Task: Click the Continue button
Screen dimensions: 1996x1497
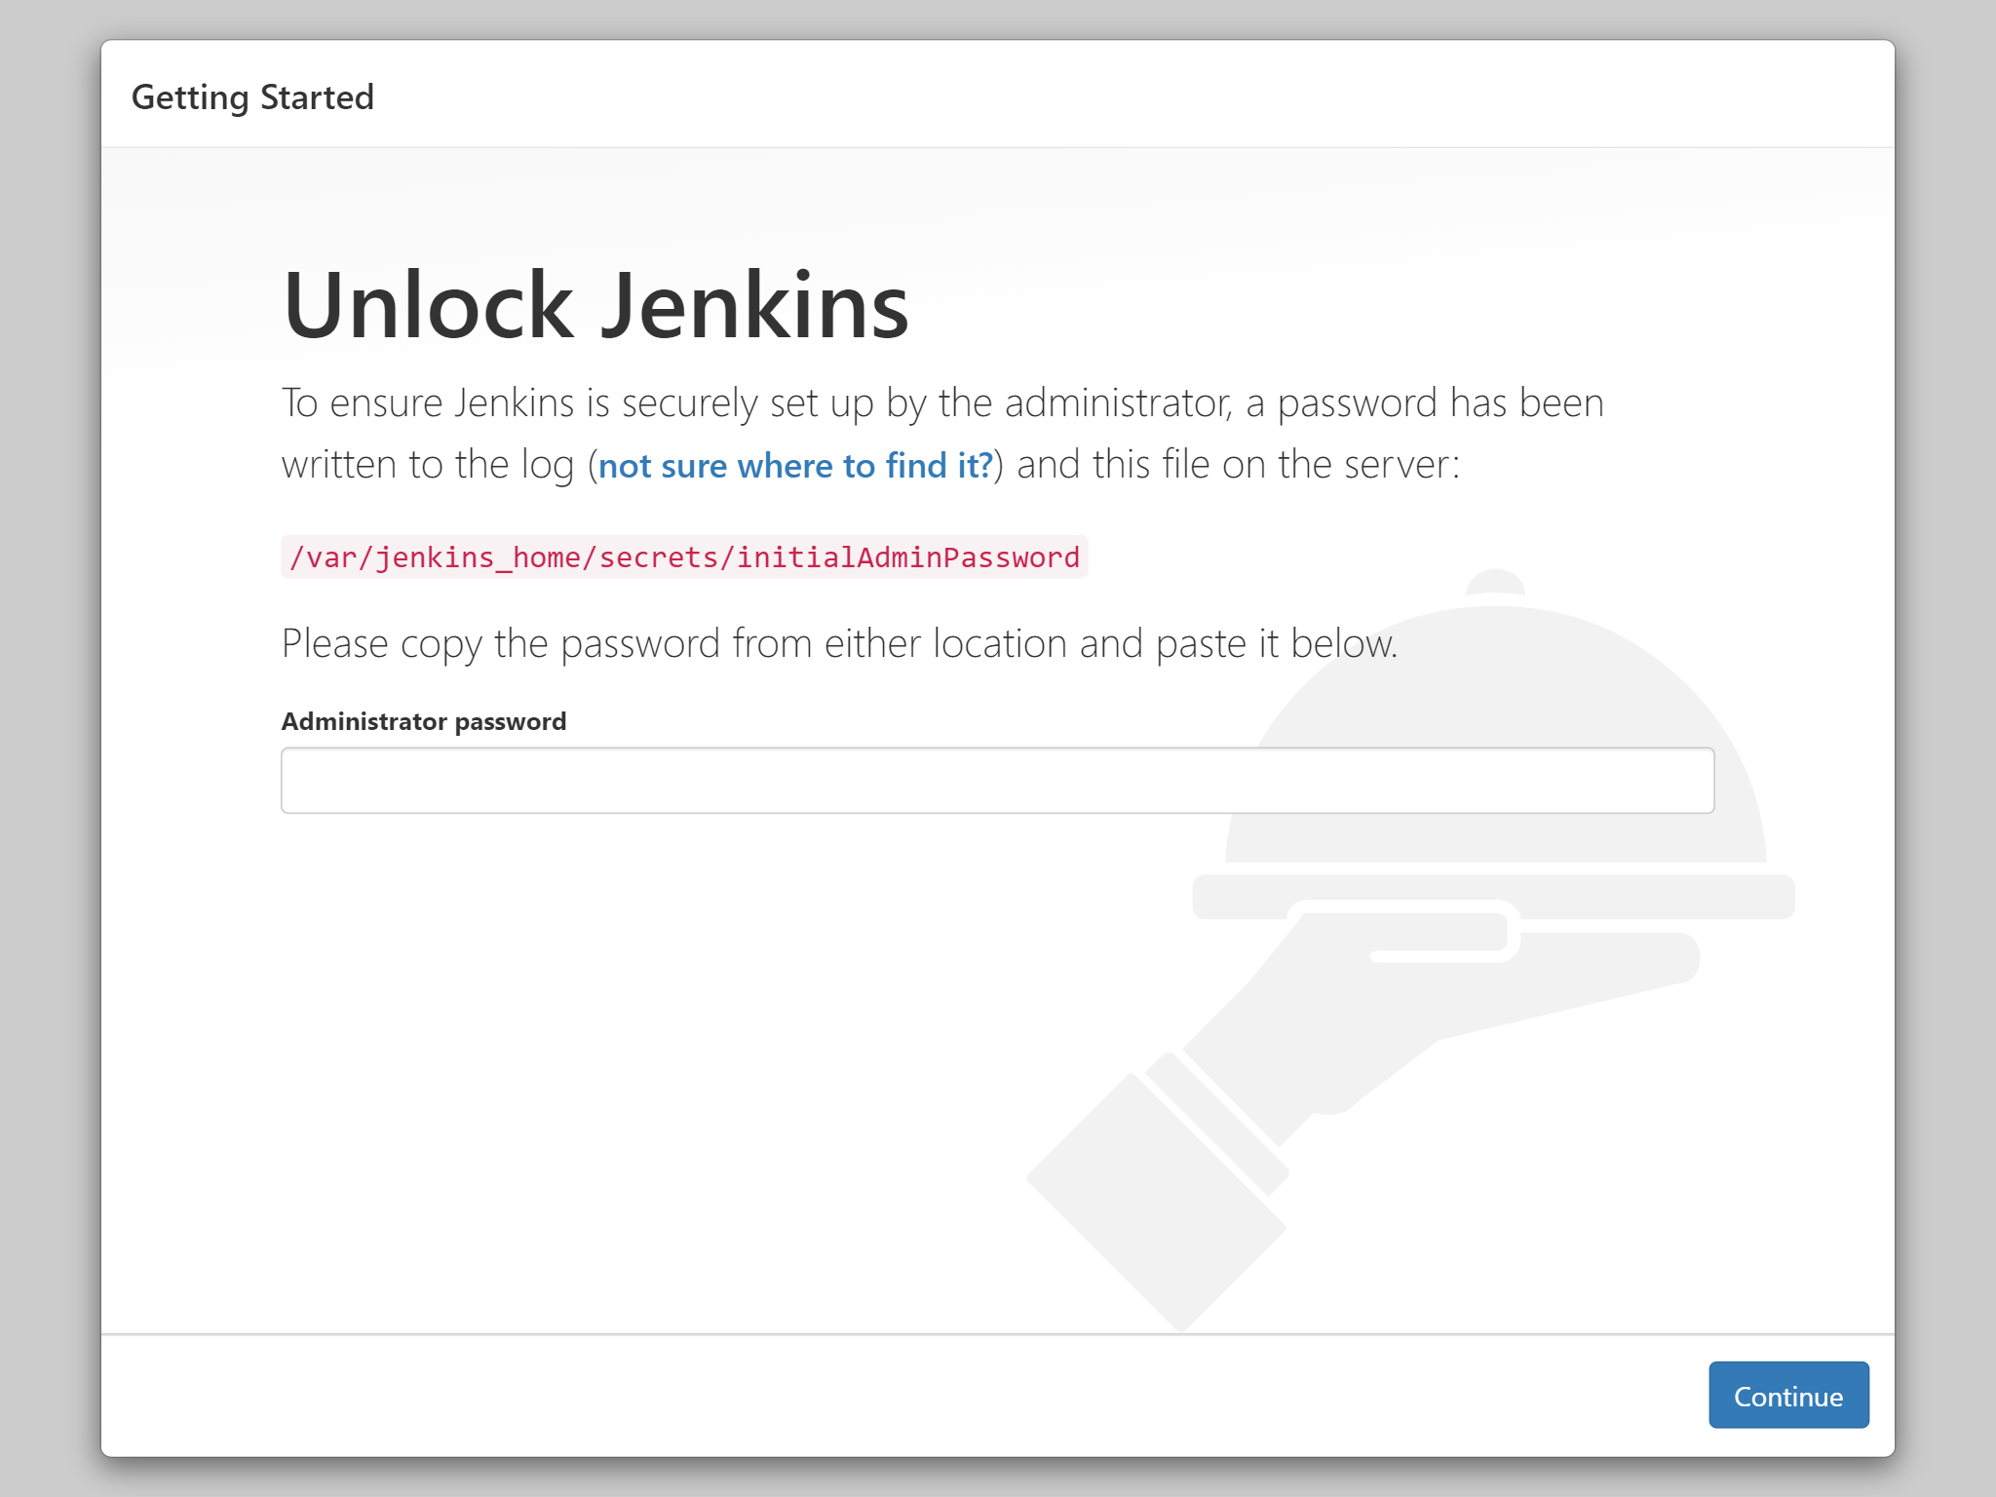Action: [1787, 1395]
